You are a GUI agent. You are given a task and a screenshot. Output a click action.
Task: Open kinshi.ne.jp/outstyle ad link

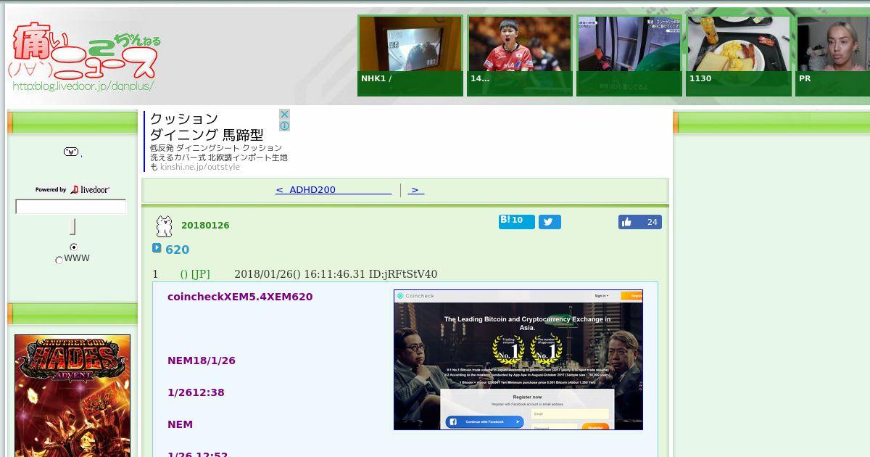(200, 167)
